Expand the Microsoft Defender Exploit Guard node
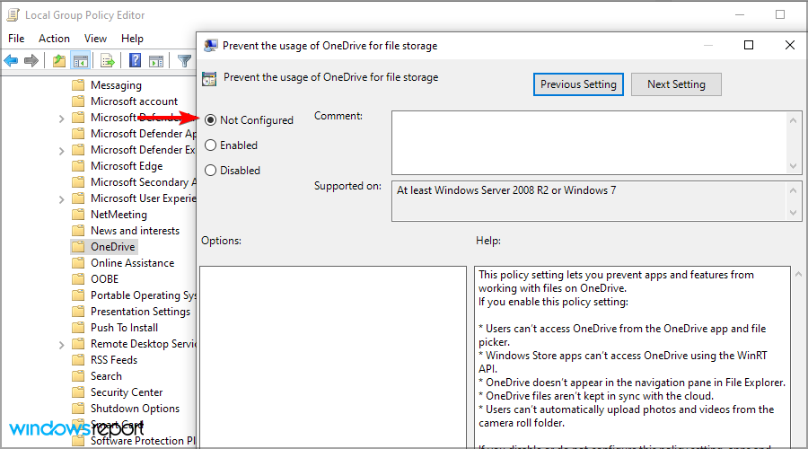The width and height of the screenshot is (808, 449). [x=61, y=151]
